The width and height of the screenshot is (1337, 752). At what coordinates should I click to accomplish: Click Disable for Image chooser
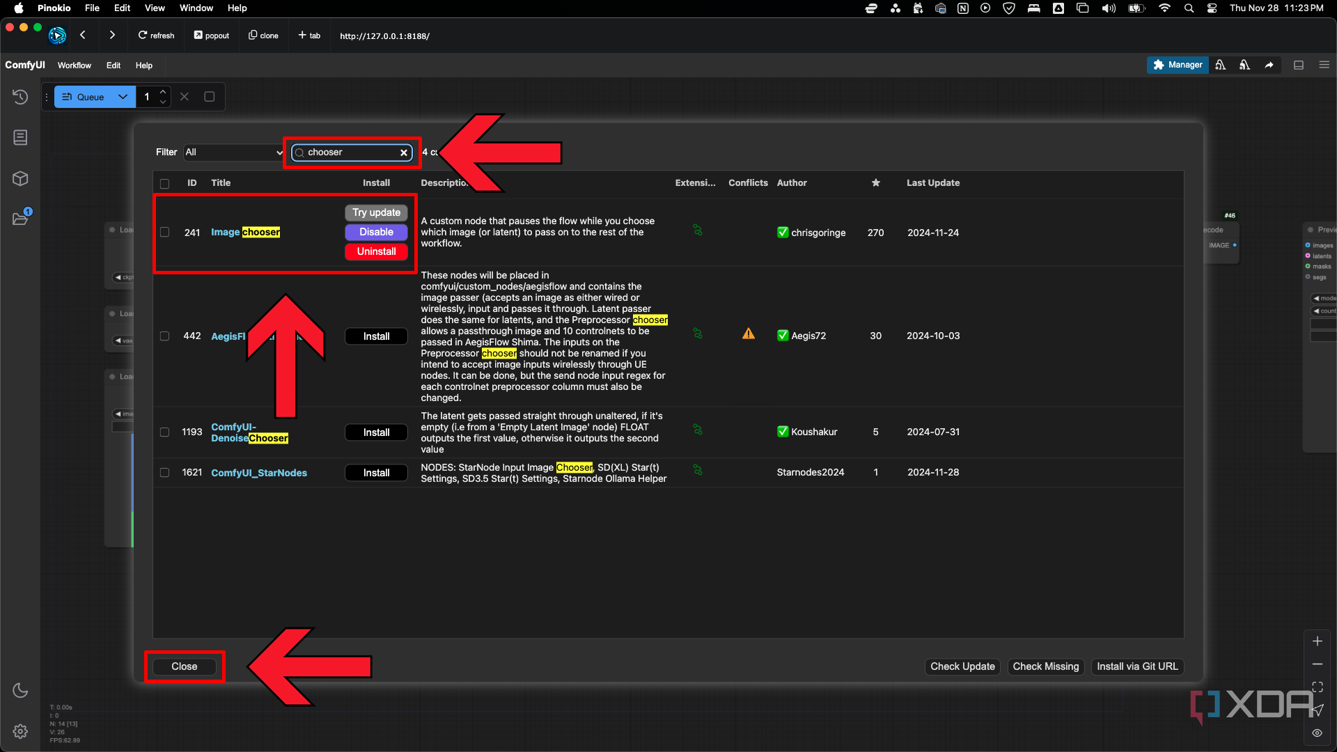tap(376, 232)
